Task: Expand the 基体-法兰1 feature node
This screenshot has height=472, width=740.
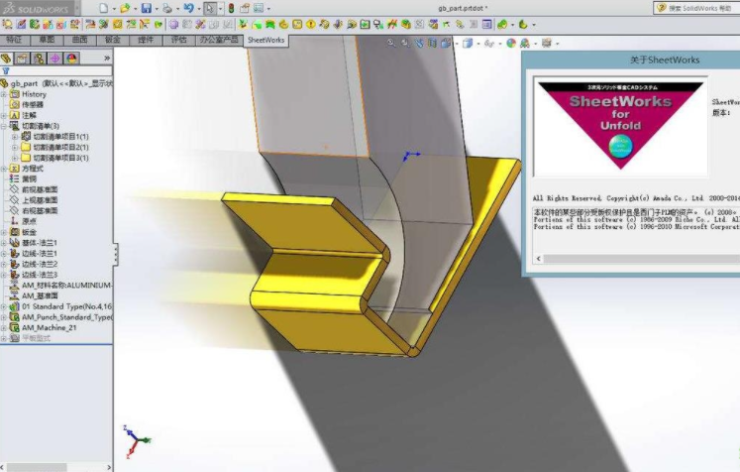Action: 5,242
